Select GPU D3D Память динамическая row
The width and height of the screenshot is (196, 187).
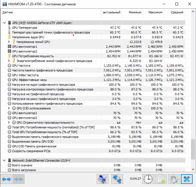(93, 146)
